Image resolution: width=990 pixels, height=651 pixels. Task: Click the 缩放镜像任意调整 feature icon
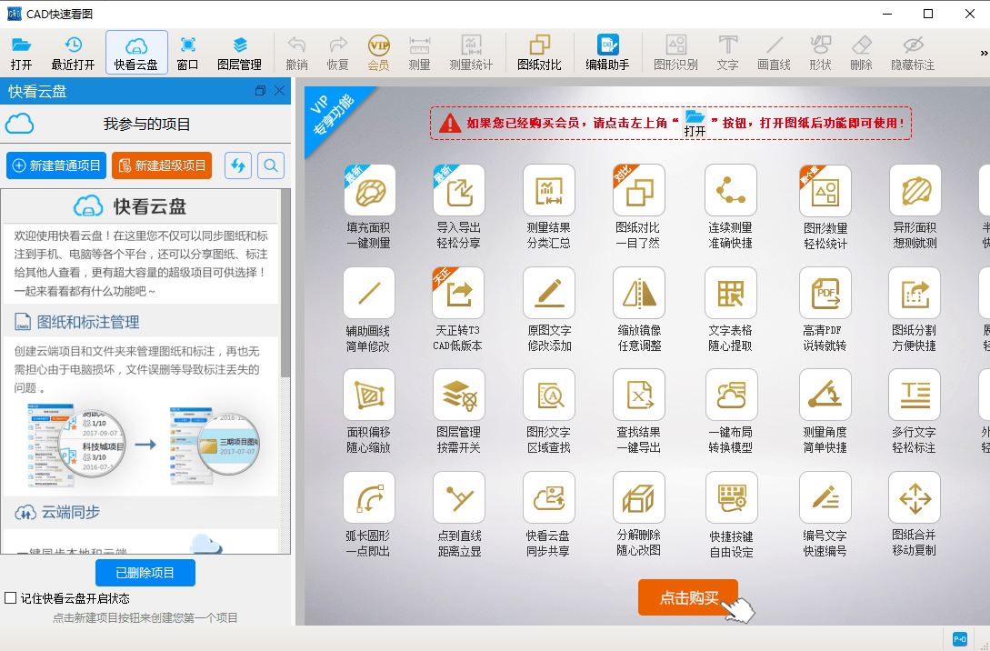(639, 293)
